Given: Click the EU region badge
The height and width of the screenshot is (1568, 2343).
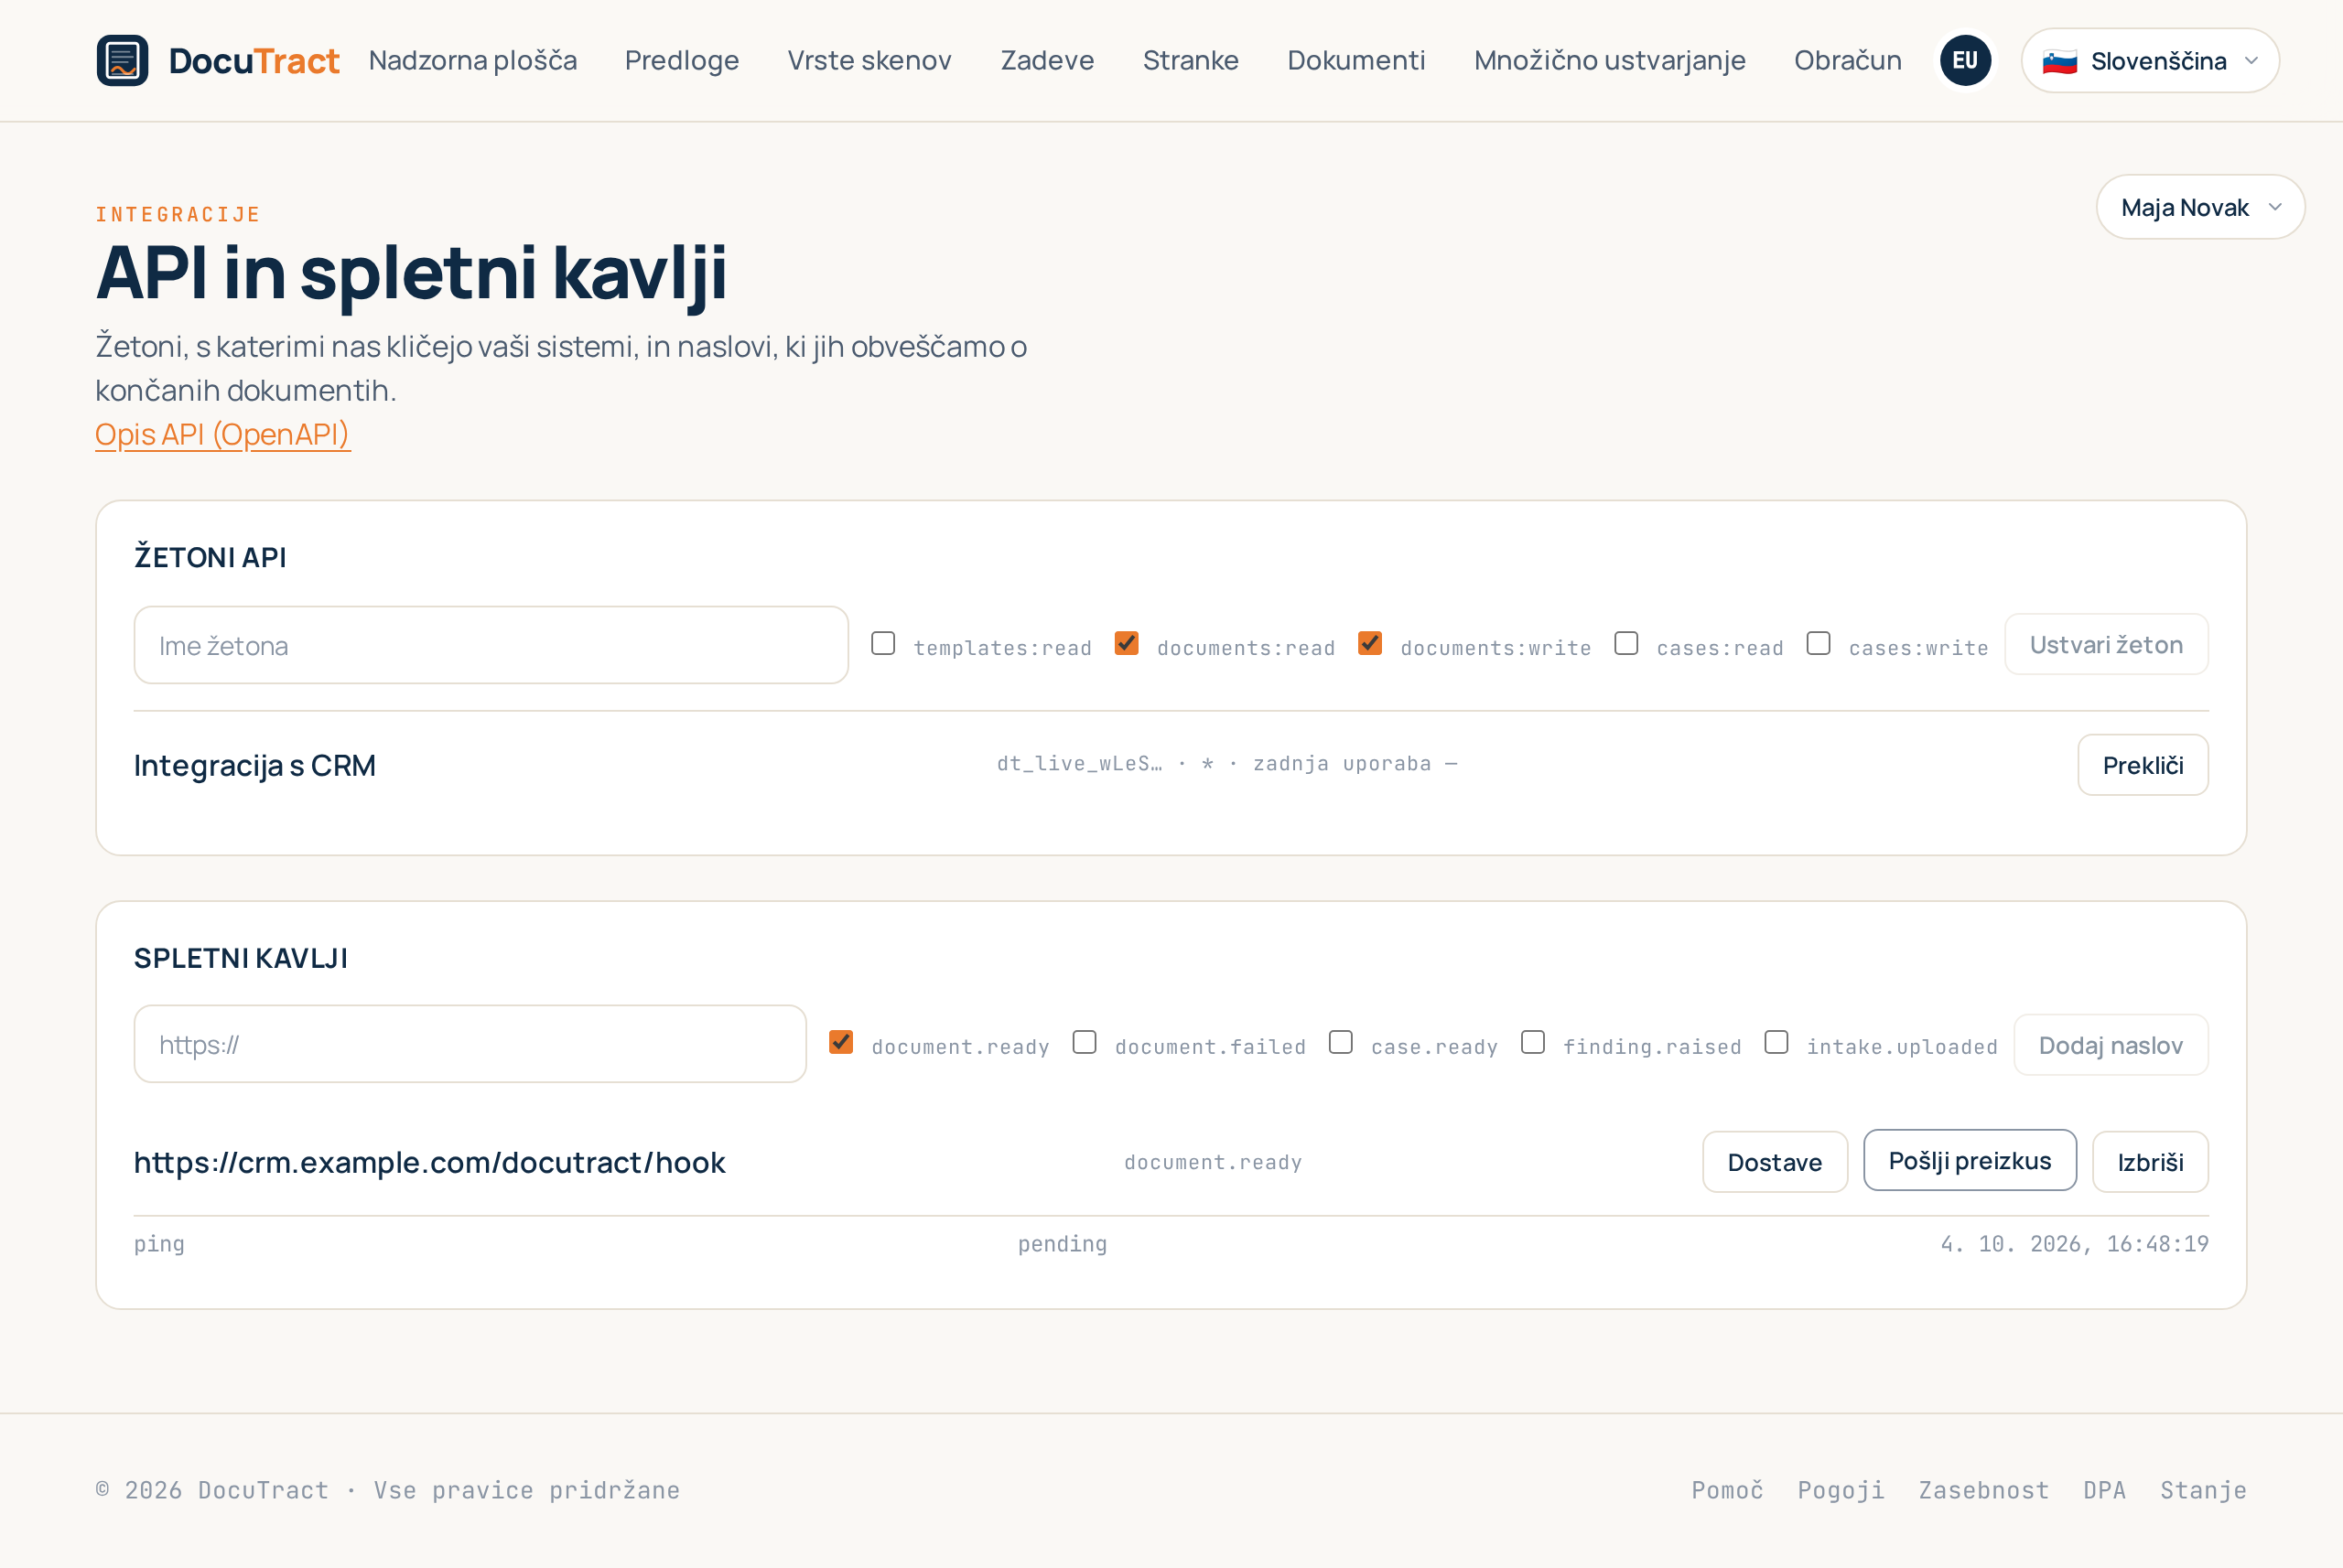Looking at the screenshot, I should (x=1965, y=60).
